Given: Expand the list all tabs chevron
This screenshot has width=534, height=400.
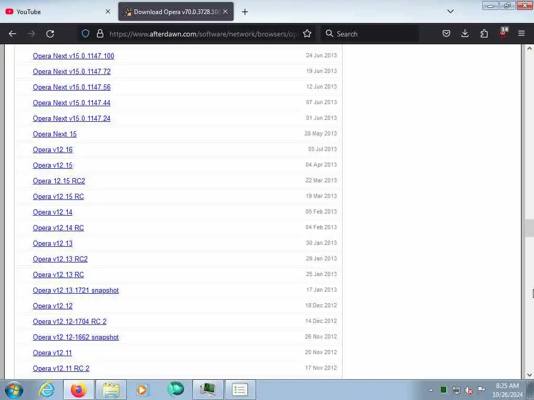Looking at the screenshot, I should tap(450, 11).
